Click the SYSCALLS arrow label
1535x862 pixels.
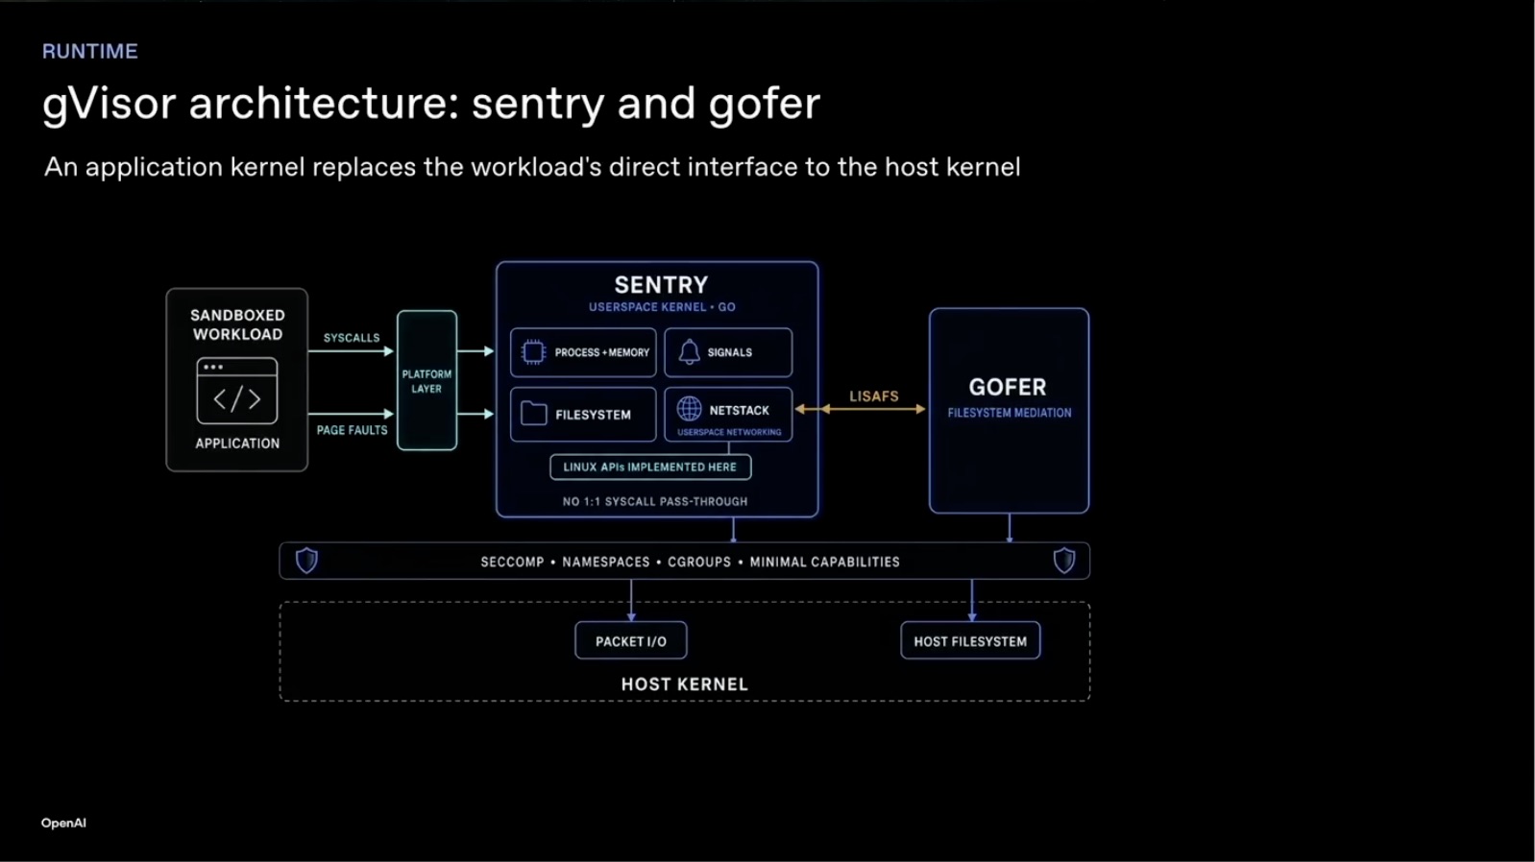tap(352, 338)
